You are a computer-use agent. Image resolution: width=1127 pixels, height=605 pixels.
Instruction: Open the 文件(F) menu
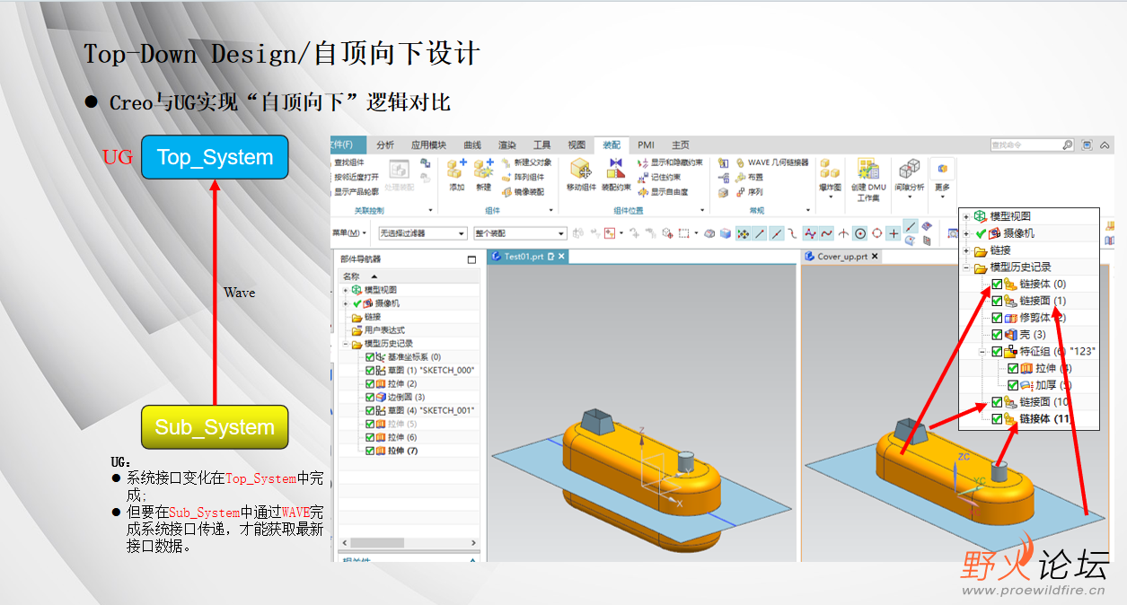point(348,145)
